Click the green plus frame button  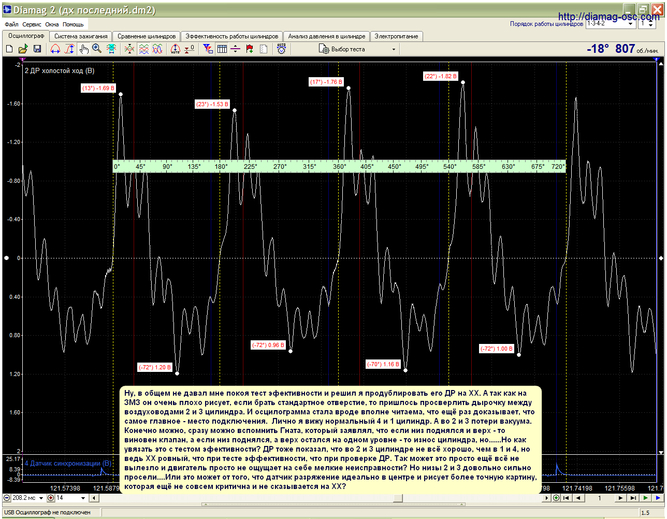click(x=556, y=498)
